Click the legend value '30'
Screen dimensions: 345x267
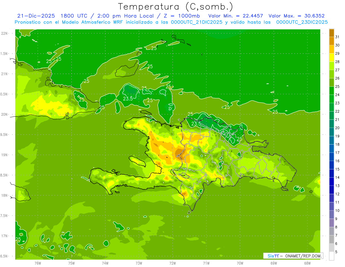pyautogui.click(x=338, y=45)
